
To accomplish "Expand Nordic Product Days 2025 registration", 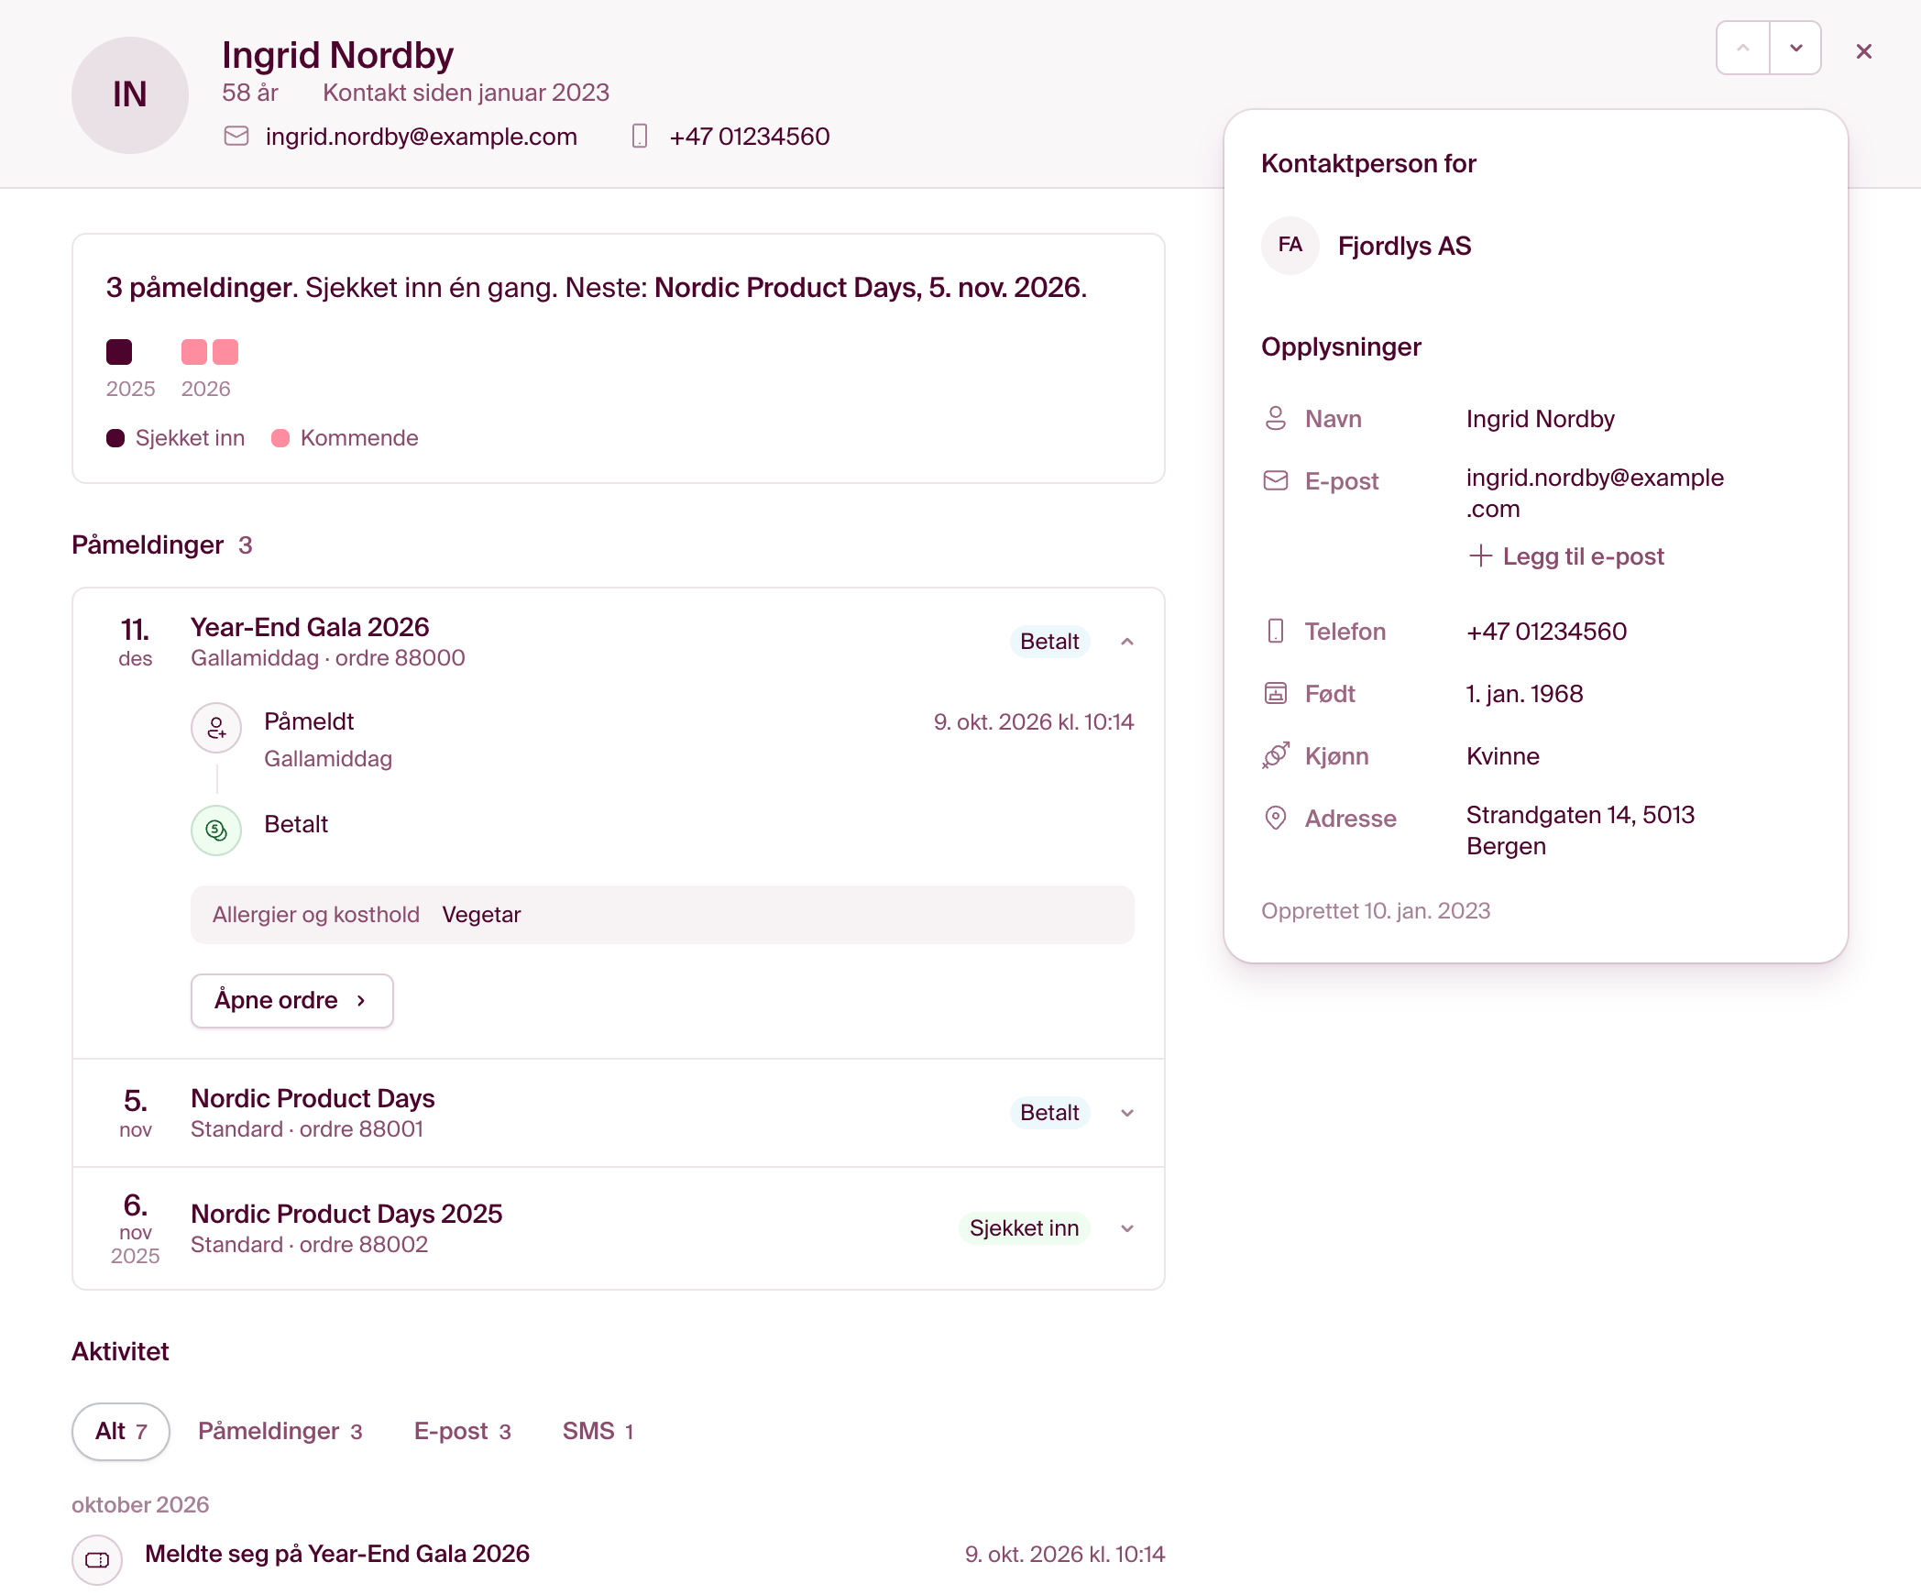I will [1127, 1228].
